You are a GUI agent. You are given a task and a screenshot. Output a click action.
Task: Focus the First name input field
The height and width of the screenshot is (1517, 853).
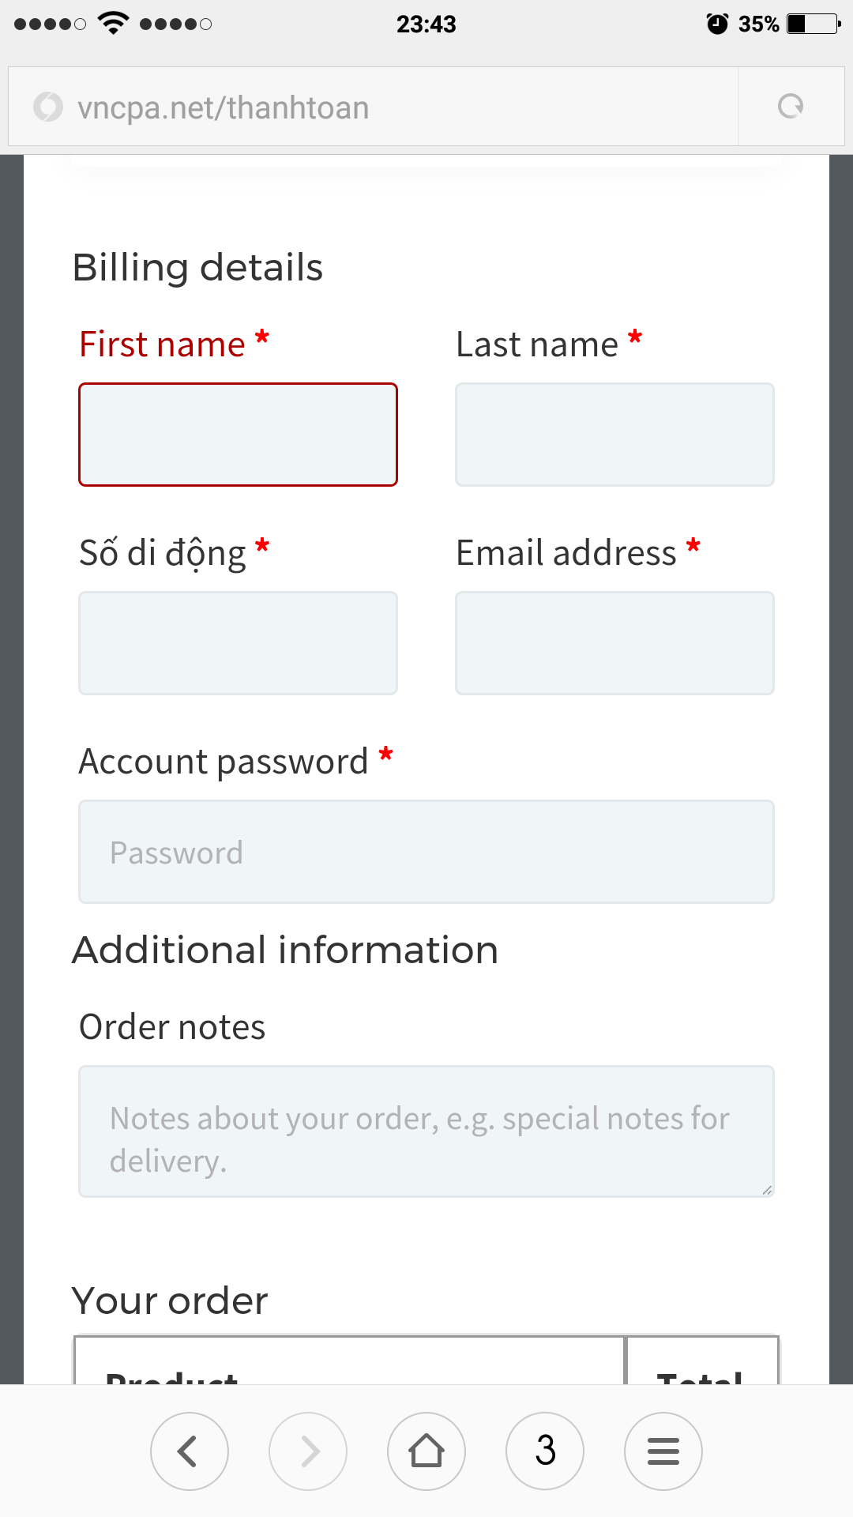pos(238,435)
